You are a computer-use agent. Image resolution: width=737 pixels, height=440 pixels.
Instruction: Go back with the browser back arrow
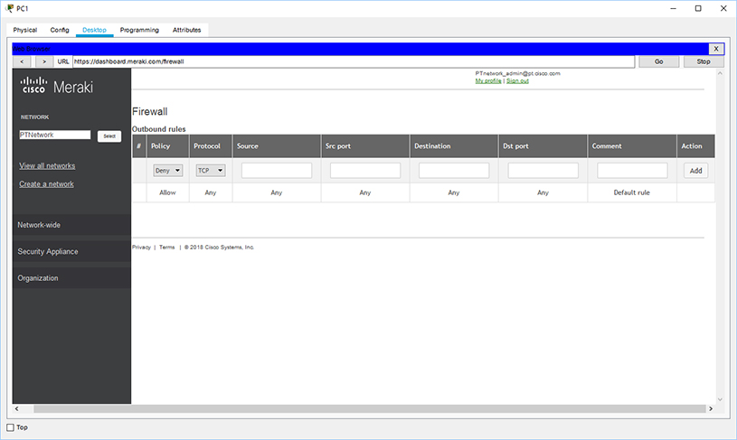[22, 61]
